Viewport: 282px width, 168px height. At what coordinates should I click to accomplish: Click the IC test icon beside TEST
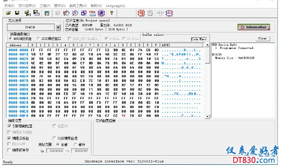[x=169, y=13]
